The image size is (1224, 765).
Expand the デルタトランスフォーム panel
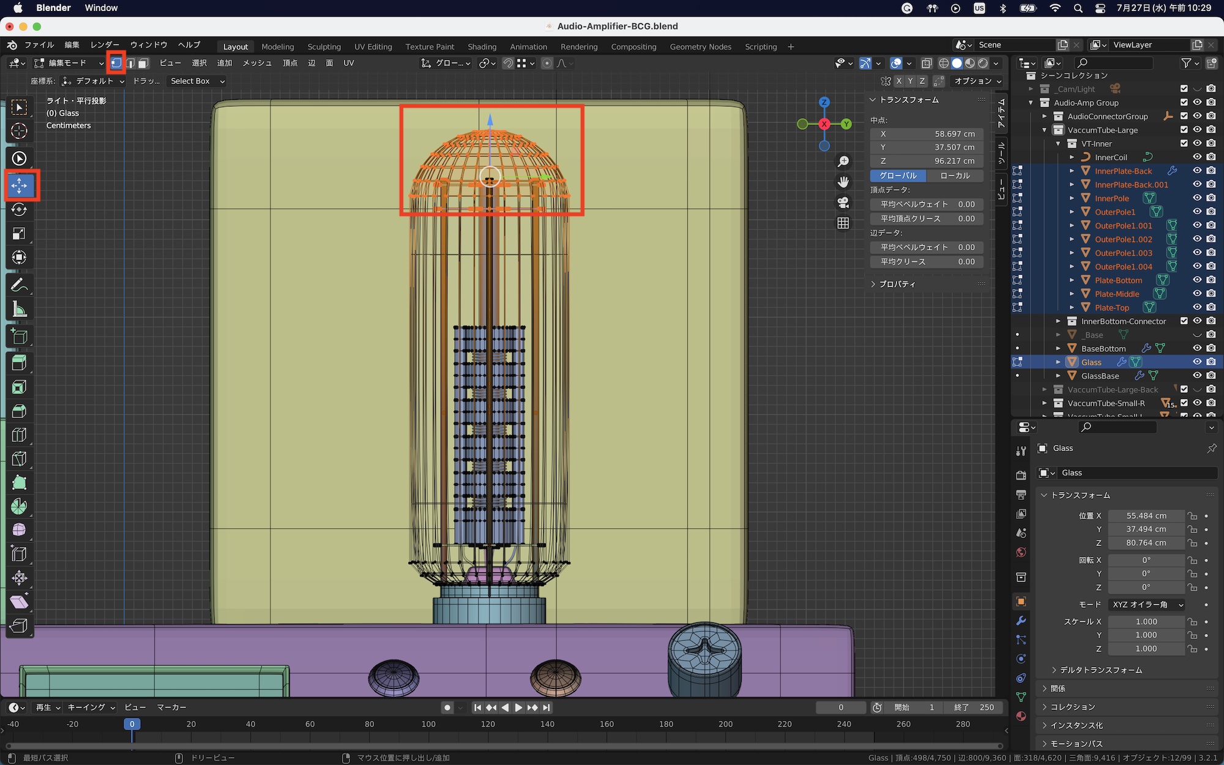point(1100,670)
